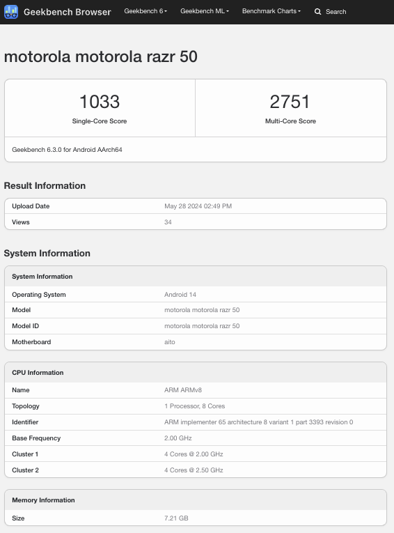Click the Geekbench 6.3.0 version text

point(67,150)
